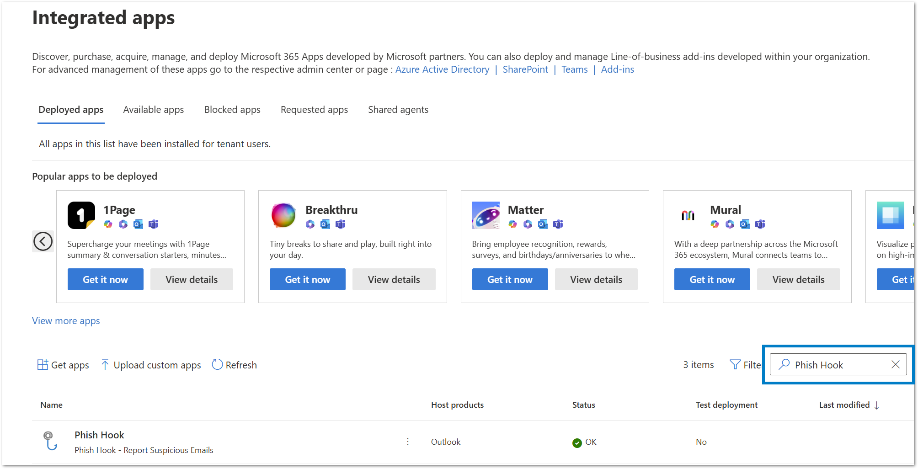The image size is (918, 469).
Task: Click the previous carousel arrow button
Action: (x=43, y=241)
